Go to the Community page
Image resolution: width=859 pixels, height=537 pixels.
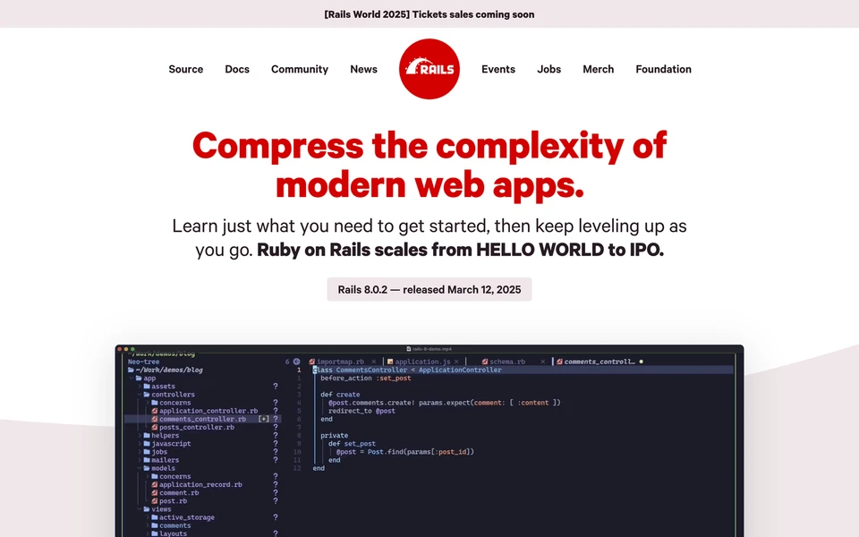pos(300,69)
